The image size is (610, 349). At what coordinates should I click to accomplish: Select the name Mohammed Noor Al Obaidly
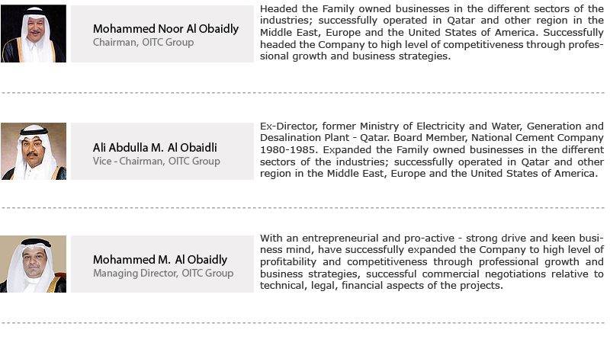click(x=165, y=29)
